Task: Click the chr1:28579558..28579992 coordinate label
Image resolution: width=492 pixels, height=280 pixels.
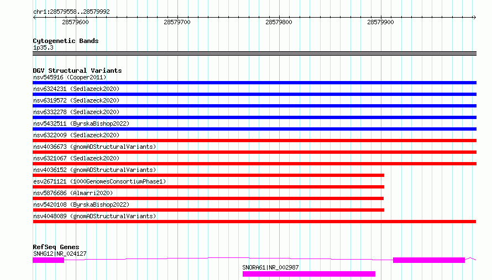Action: click(71, 12)
